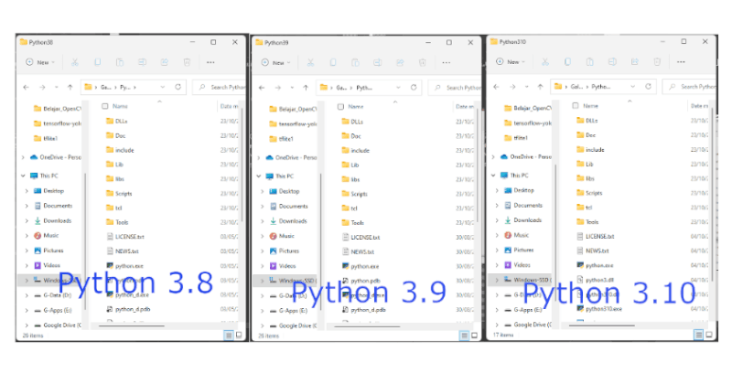Click the Copy icon in the Python39 window
732x384 pixels.
pyautogui.click(x=333, y=62)
